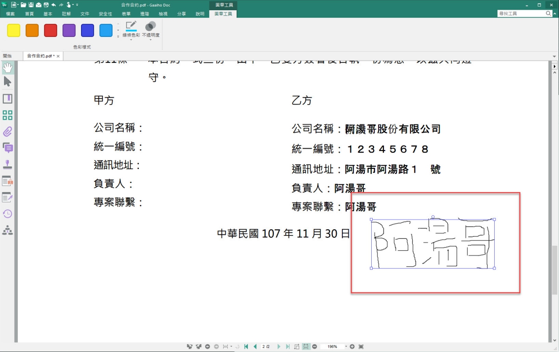Click the Redo arrow
Image resolution: width=559 pixels, height=352 pixels.
(61, 5)
